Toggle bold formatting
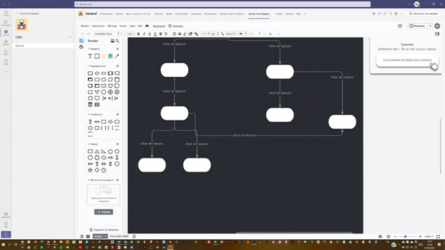Image resolution: width=445 pixels, height=250 pixels. pyautogui.click(x=139, y=34)
